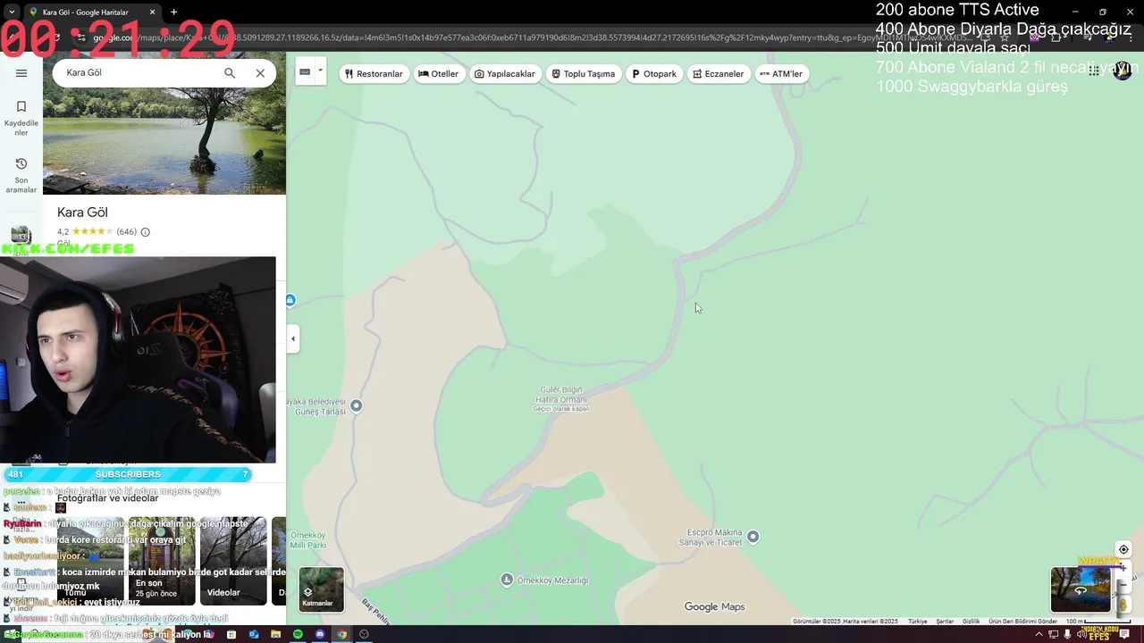Click the Street View Pegman icon
This screenshot has width=1144, height=643.
[1123, 605]
